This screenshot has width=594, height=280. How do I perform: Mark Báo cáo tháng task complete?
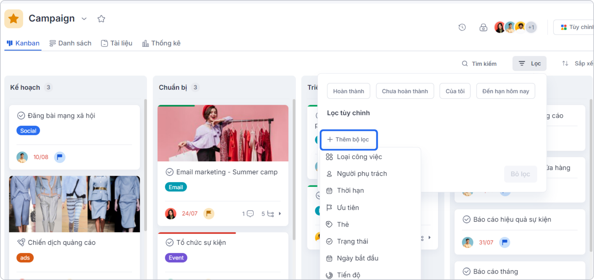click(x=467, y=272)
